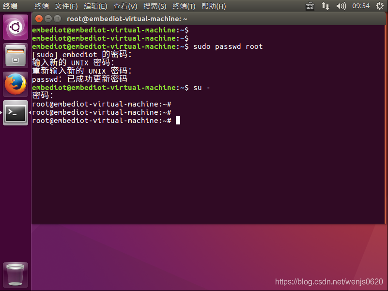Launch Firefox web browser from the launcher
The image size is (388, 291).
(x=16, y=84)
